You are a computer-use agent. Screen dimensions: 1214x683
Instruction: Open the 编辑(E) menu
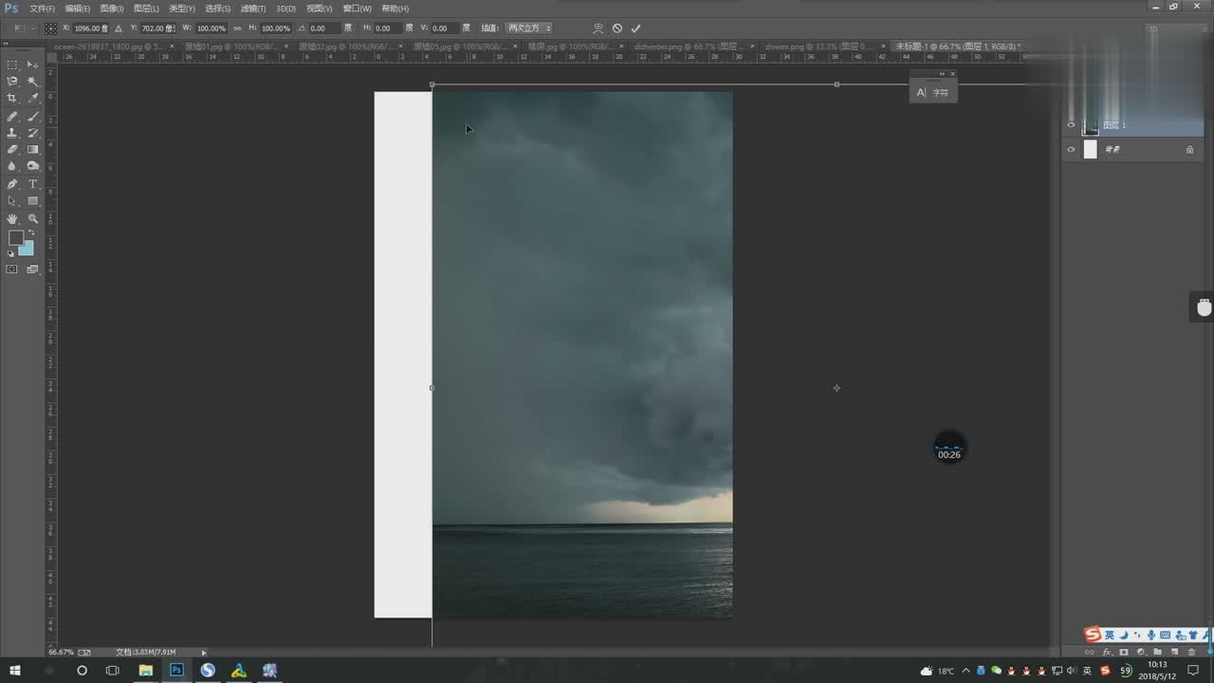point(77,9)
